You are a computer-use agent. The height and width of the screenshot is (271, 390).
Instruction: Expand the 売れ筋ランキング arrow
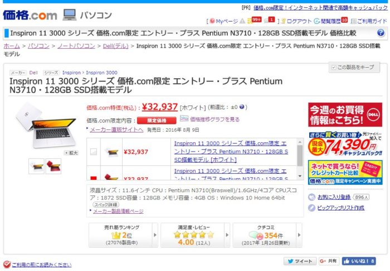point(155,235)
